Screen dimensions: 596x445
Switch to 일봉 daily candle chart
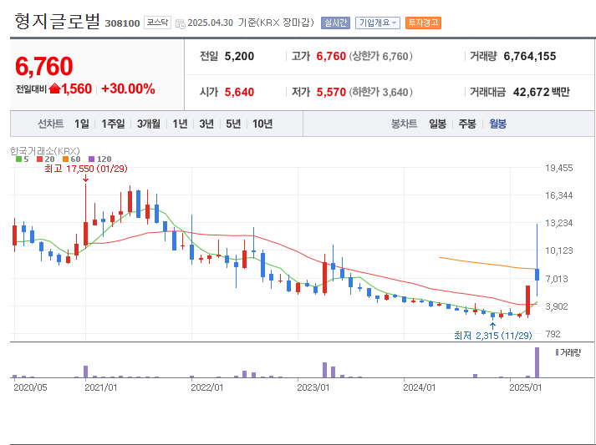[437, 124]
